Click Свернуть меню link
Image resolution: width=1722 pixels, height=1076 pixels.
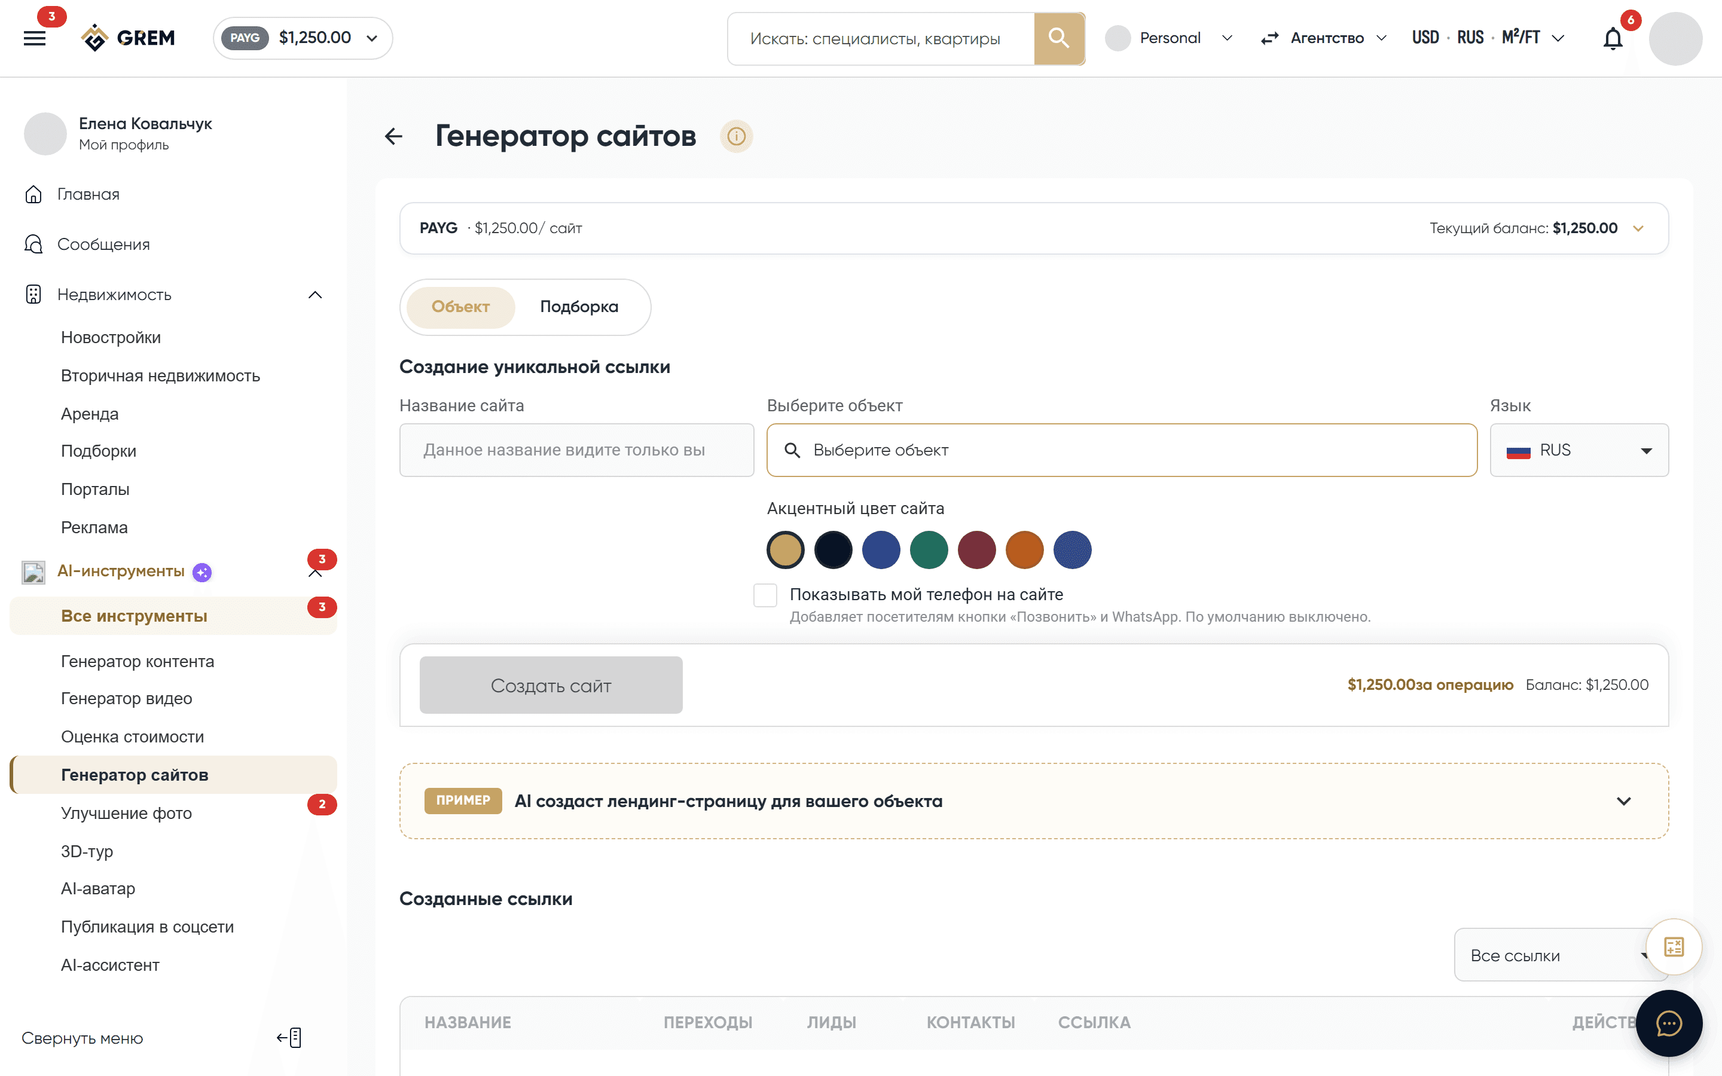tap(82, 1038)
